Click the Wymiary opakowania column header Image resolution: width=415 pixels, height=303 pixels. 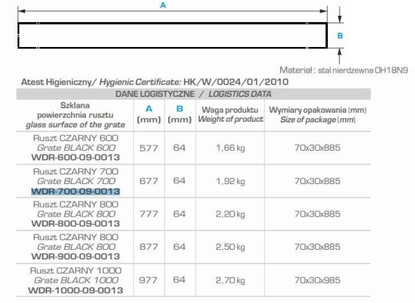(x=317, y=110)
